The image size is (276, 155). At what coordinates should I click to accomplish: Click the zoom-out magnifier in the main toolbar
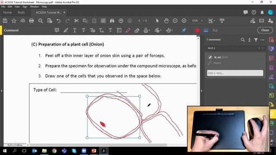tap(41, 21)
